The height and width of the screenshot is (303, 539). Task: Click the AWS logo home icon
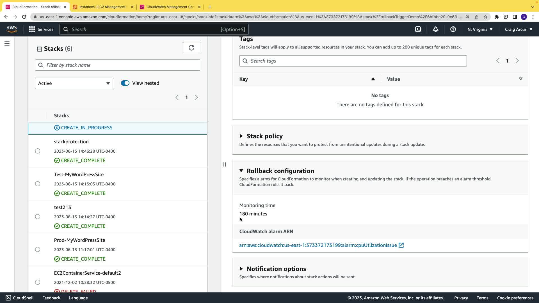pyautogui.click(x=12, y=29)
